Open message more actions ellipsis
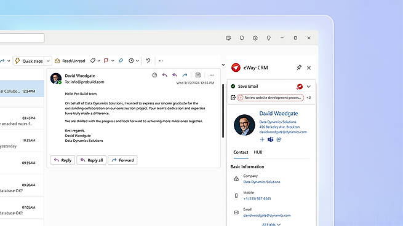The image size is (403, 226). coord(212,75)
